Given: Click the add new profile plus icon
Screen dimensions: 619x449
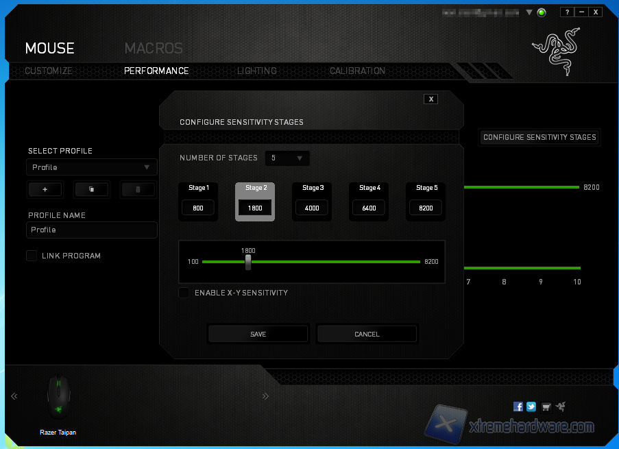Looking at the screenshot, I should tap(45, 189).
